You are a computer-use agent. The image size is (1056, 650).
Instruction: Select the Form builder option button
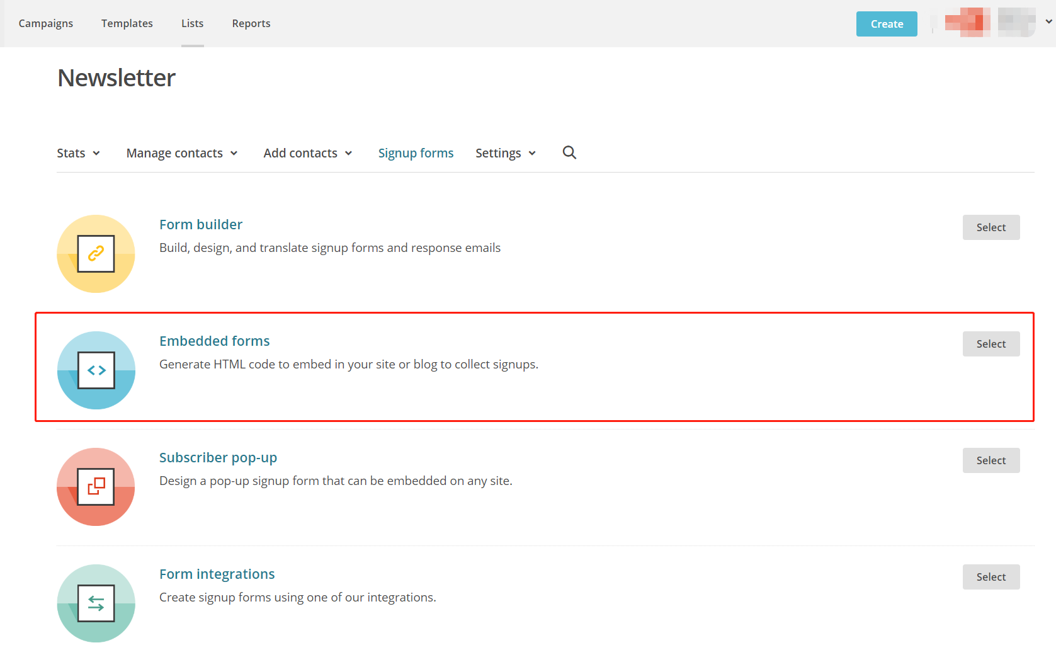click(991, 227)
